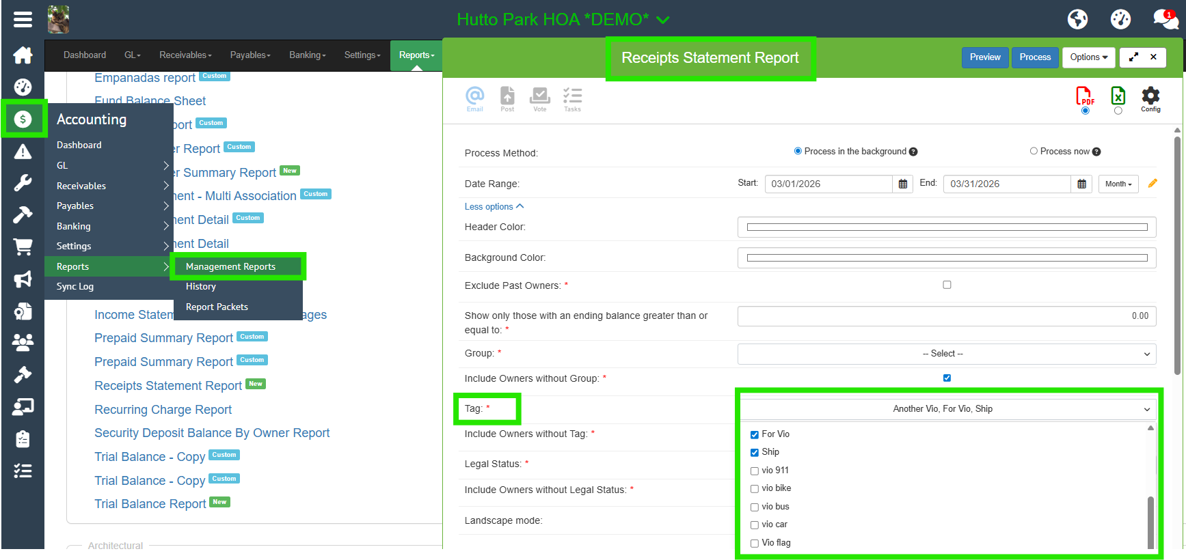This screenshot has width=1186, height=560.
Task: Click the Header Color swatch field
Action: (946, 227)
